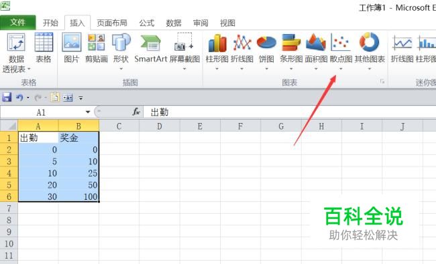The image size is (436, 264).
Task: Open the 数据 Data tab
Action: coord(174,23)
